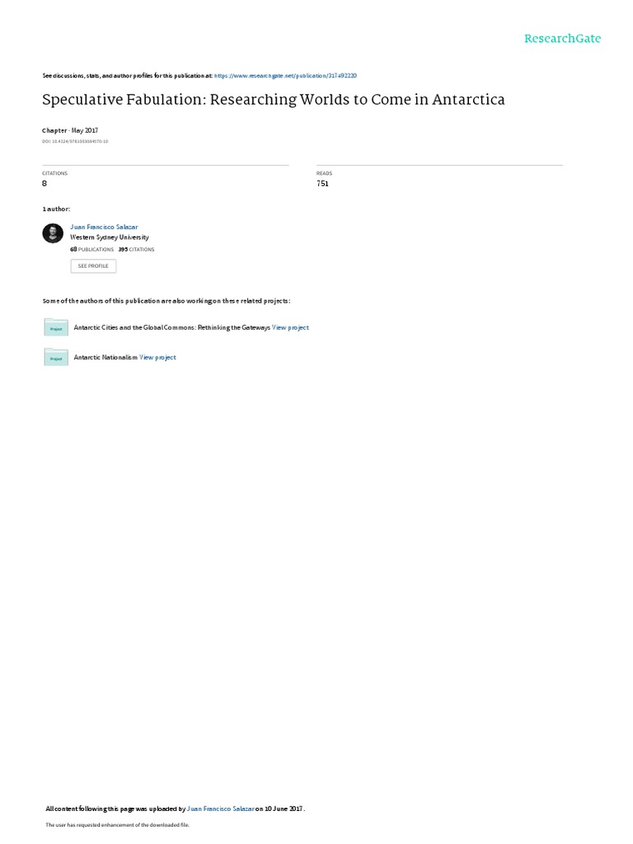Click the Antarctic Nationalism project title
633x844 pixels.
click(105, 358)
